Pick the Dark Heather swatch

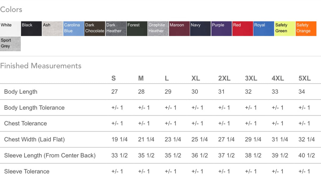[x=116, y=29]
